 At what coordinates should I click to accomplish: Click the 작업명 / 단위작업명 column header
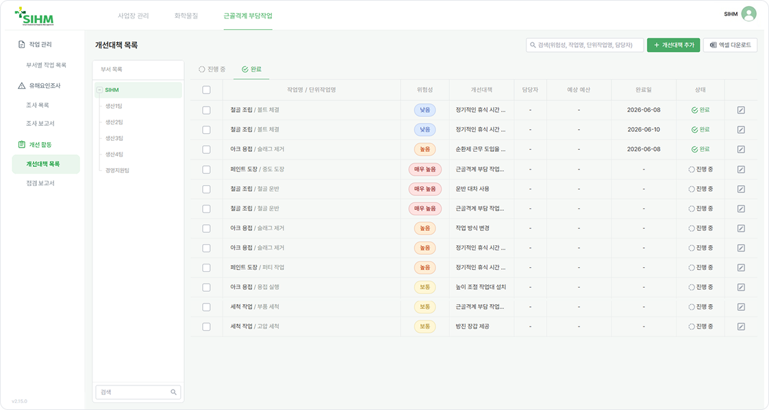click(x=312, y=90)
